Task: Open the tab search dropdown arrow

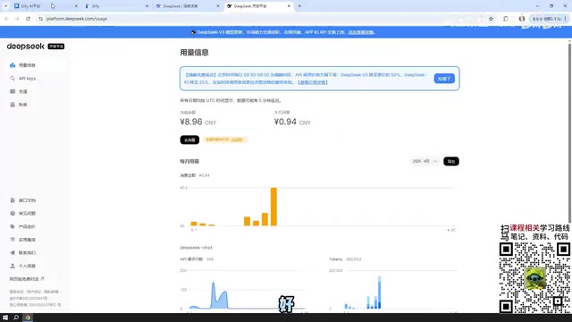Action: tap(5, 6)
